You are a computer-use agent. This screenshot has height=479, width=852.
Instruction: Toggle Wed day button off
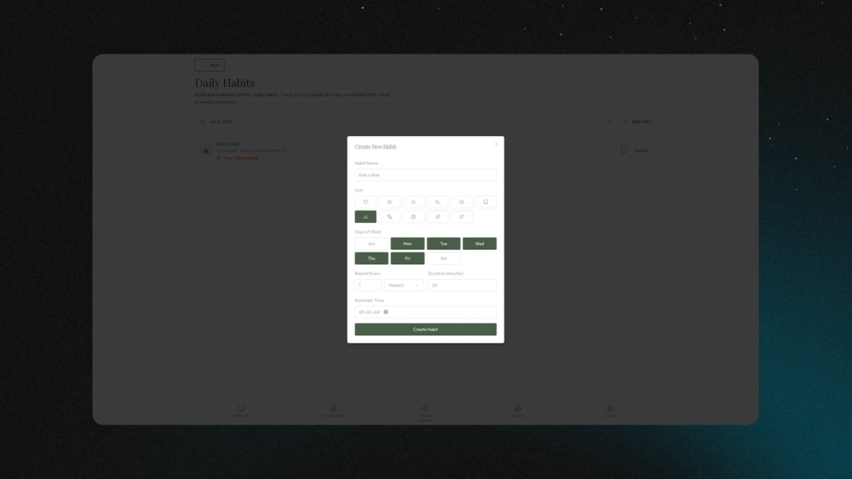point(480,243)
